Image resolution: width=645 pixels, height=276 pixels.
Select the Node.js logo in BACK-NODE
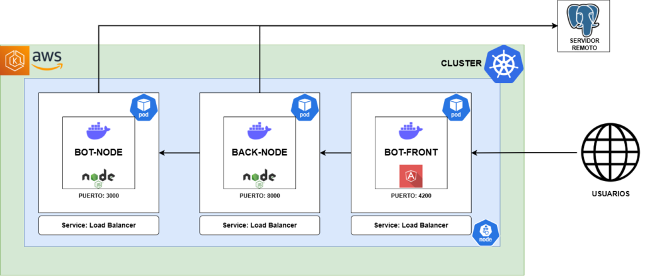point(260,177)
